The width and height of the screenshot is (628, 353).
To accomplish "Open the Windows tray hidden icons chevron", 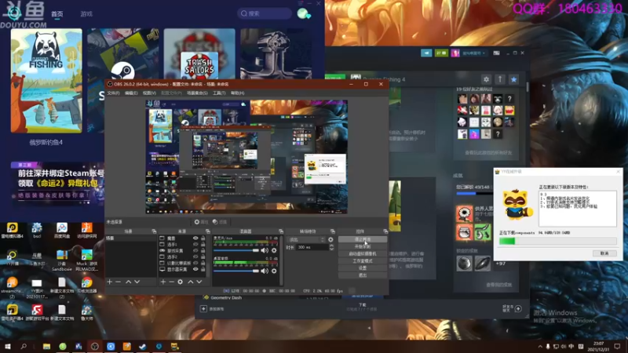I will [540, 347].
